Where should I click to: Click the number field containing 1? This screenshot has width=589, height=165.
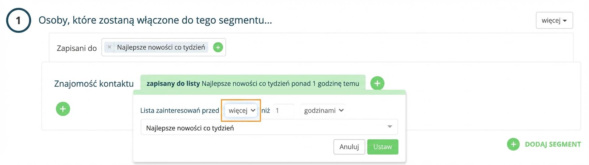tap(284, 110)
